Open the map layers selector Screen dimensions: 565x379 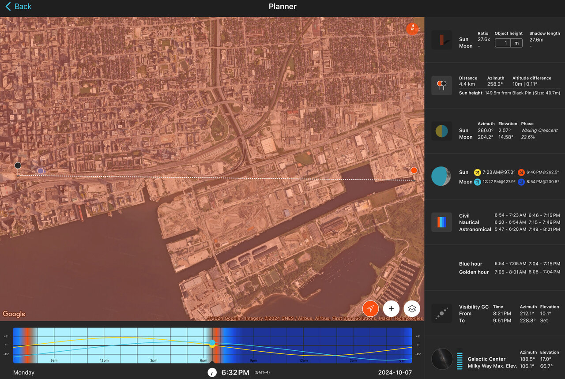click(x=412, y=308)
